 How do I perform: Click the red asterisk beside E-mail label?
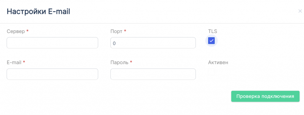coord(24,62)
